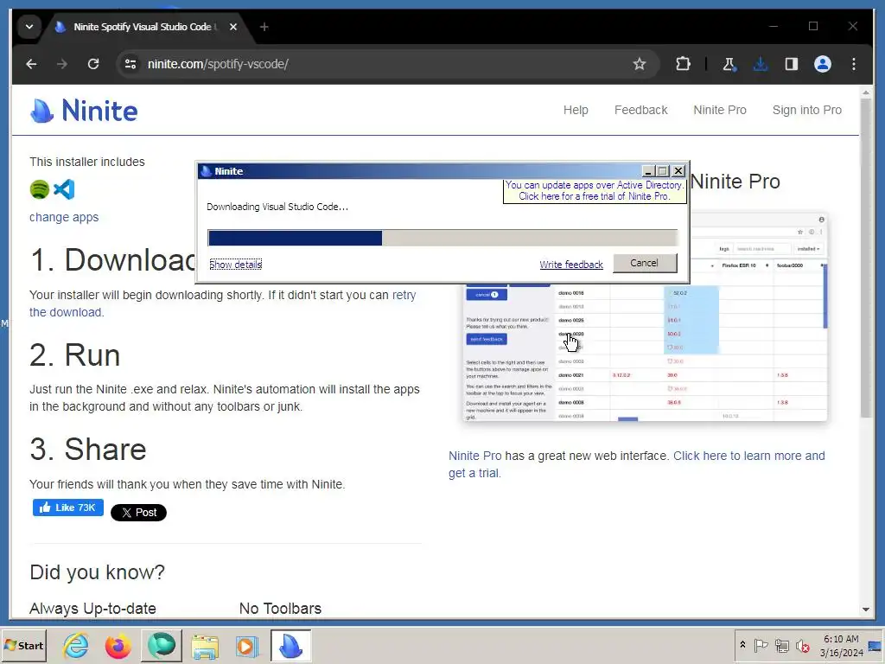Open the site information icon in address bar
The width and height of the screenshot is (885, 664).
(131, 64)
